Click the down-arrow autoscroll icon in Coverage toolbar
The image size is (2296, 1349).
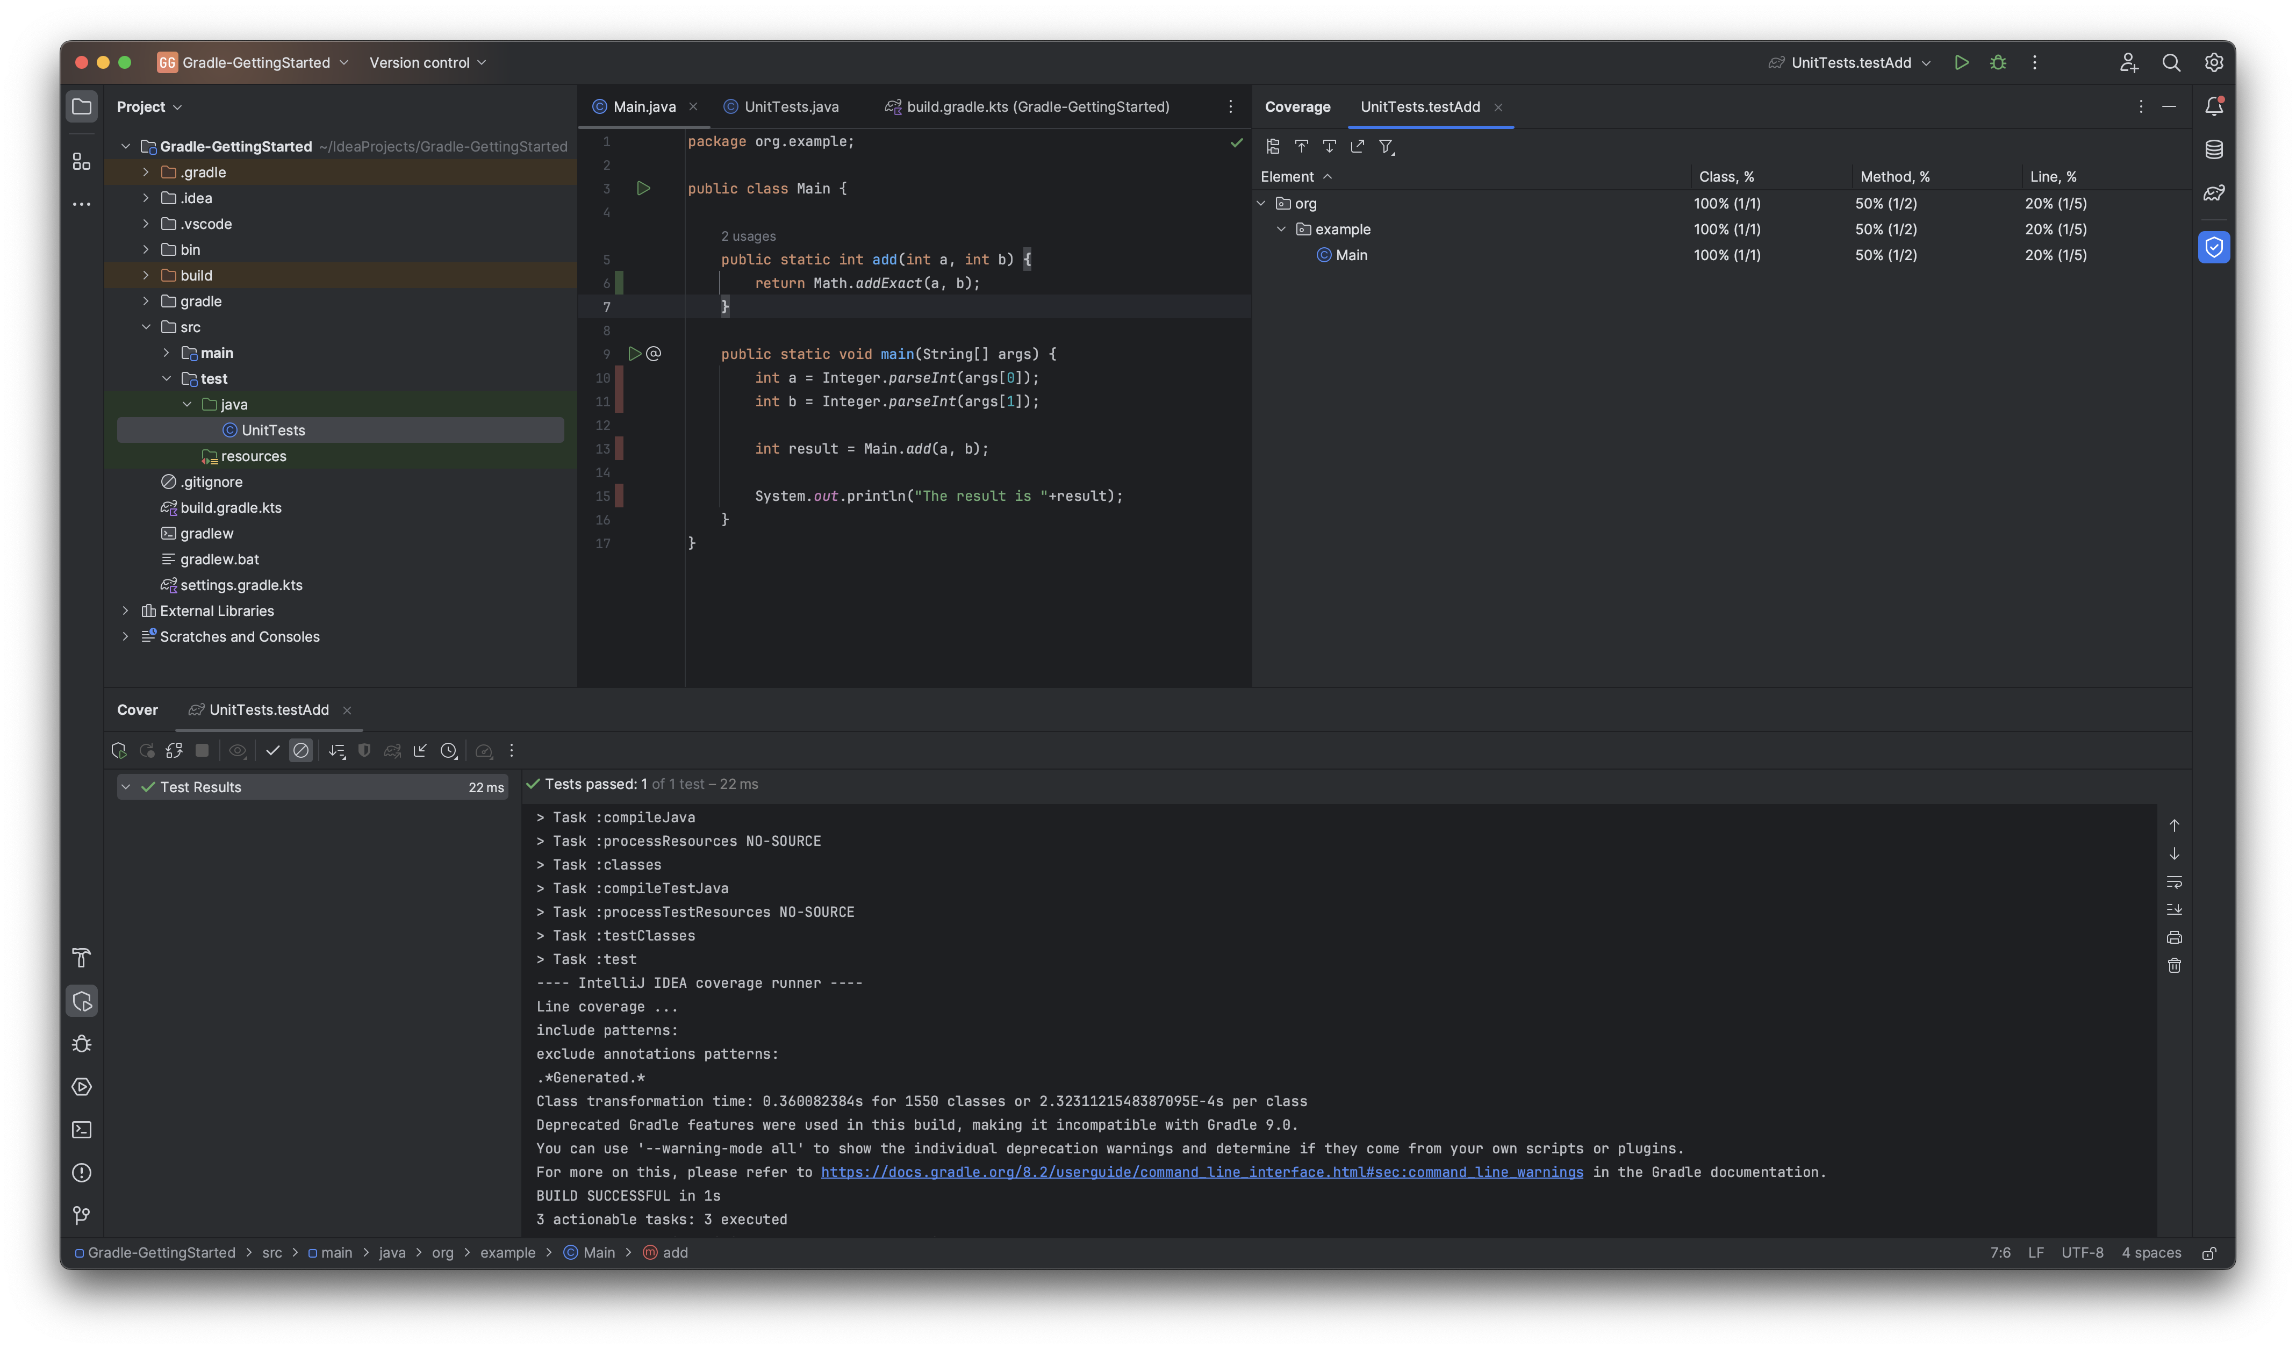(x=1329, y=146)
